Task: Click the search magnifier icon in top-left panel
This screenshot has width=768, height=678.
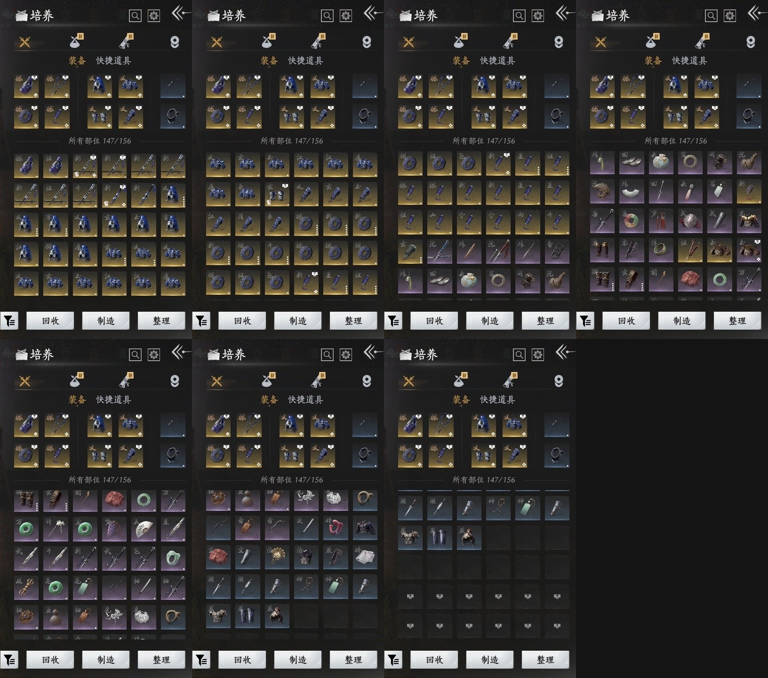Action: tap(135, 16)
